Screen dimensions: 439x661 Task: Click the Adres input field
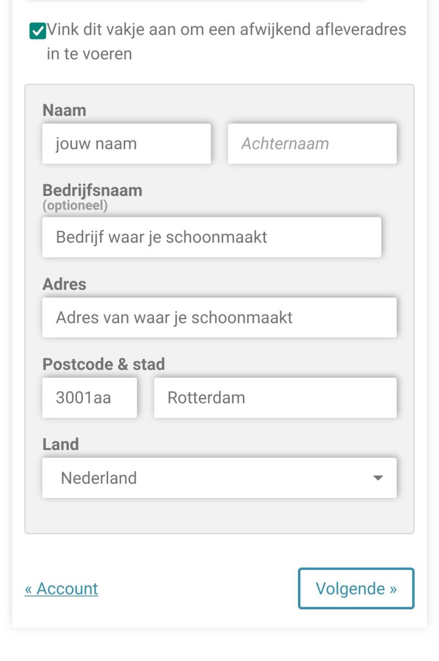tap(219, 317)
